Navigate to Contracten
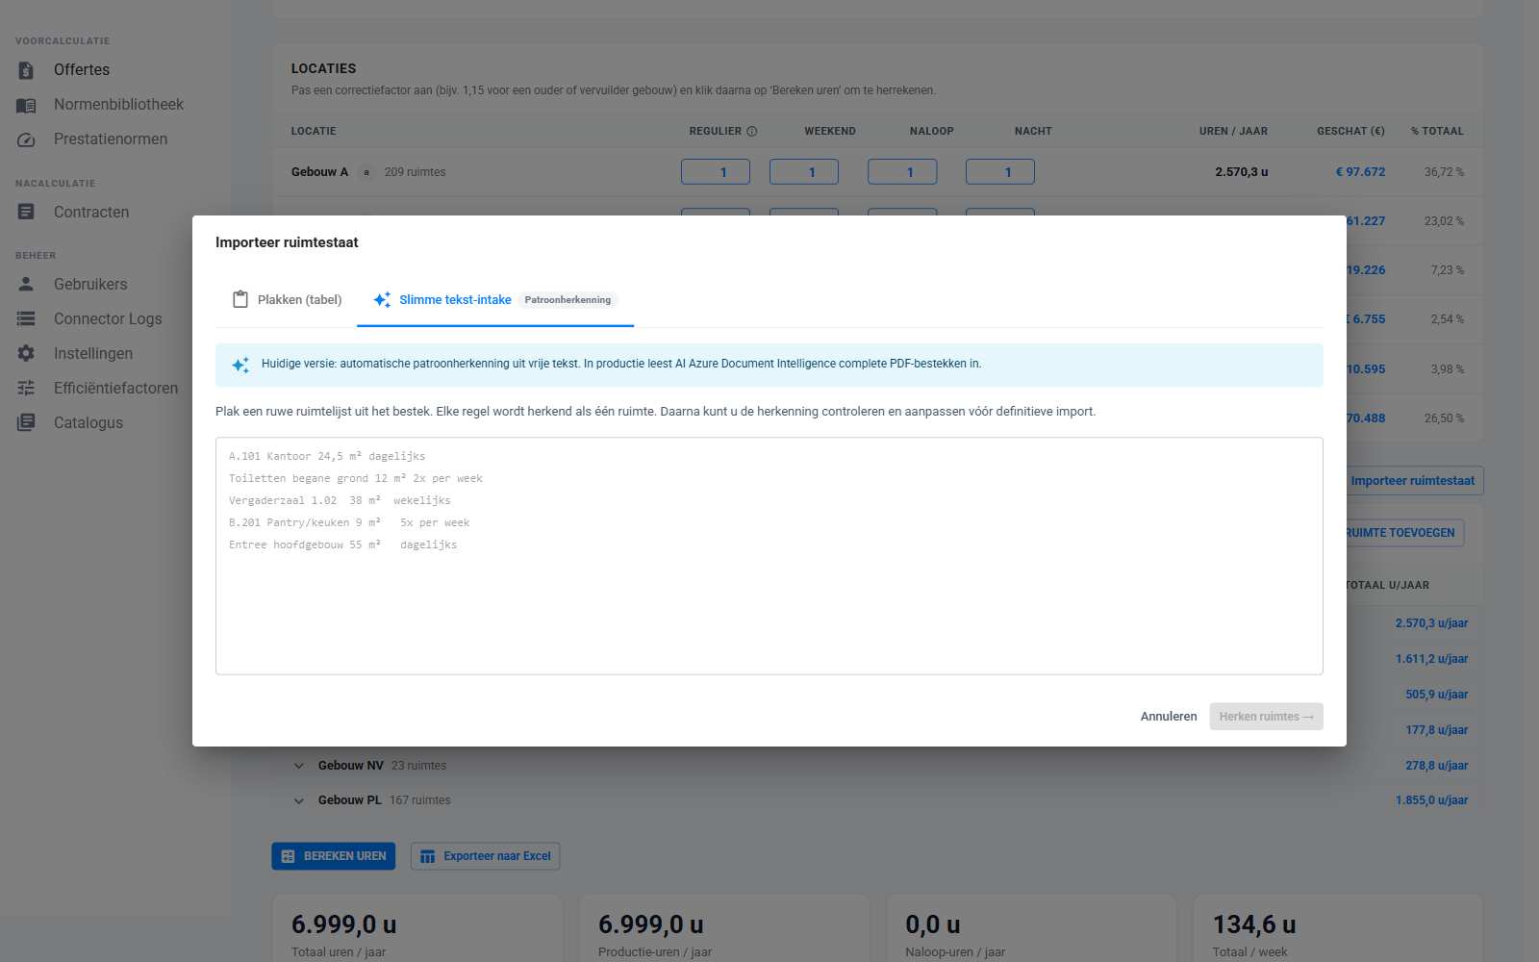The height and width of the screenshot is (962, 1539). click(x=91, y=213)
